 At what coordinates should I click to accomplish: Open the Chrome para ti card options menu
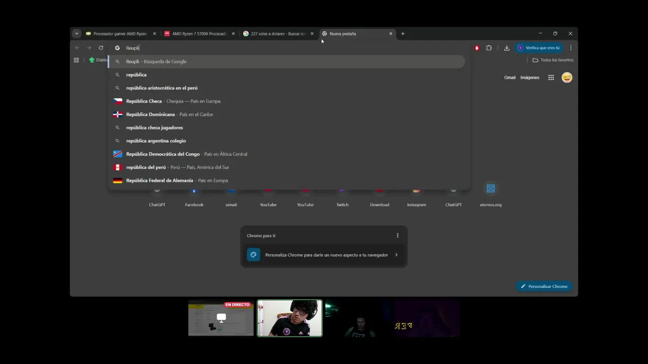(397, 235)
